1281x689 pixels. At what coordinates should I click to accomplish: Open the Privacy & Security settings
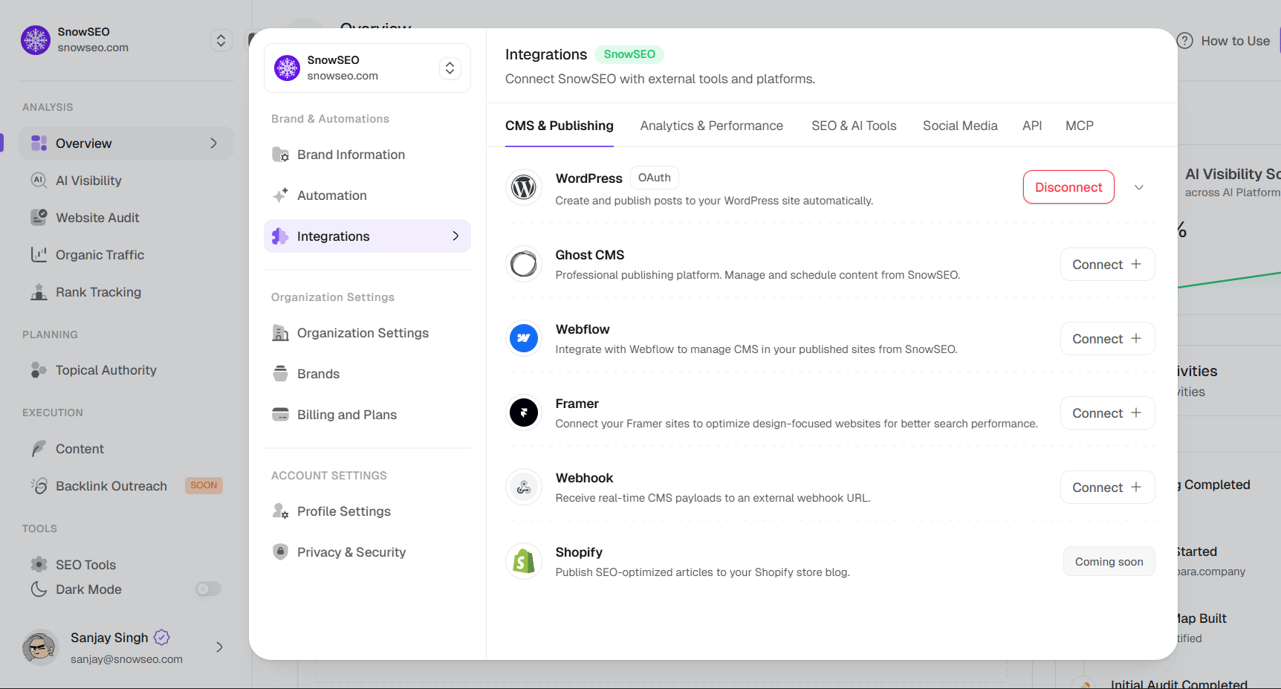(367, 552)
